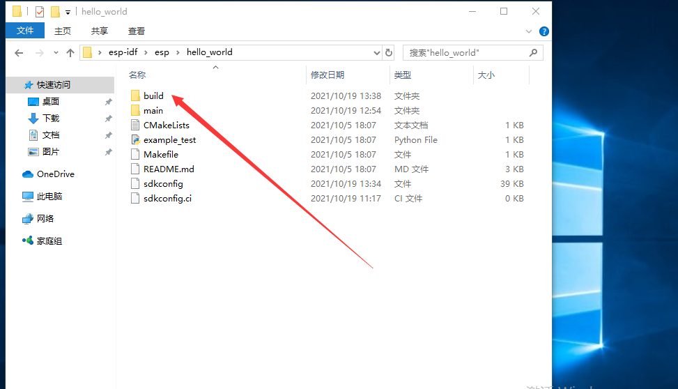Screen dimensions: 678x389
Task: Click the 2021/10/19 13:38 date cell
Action: click(x=346, y=96)
